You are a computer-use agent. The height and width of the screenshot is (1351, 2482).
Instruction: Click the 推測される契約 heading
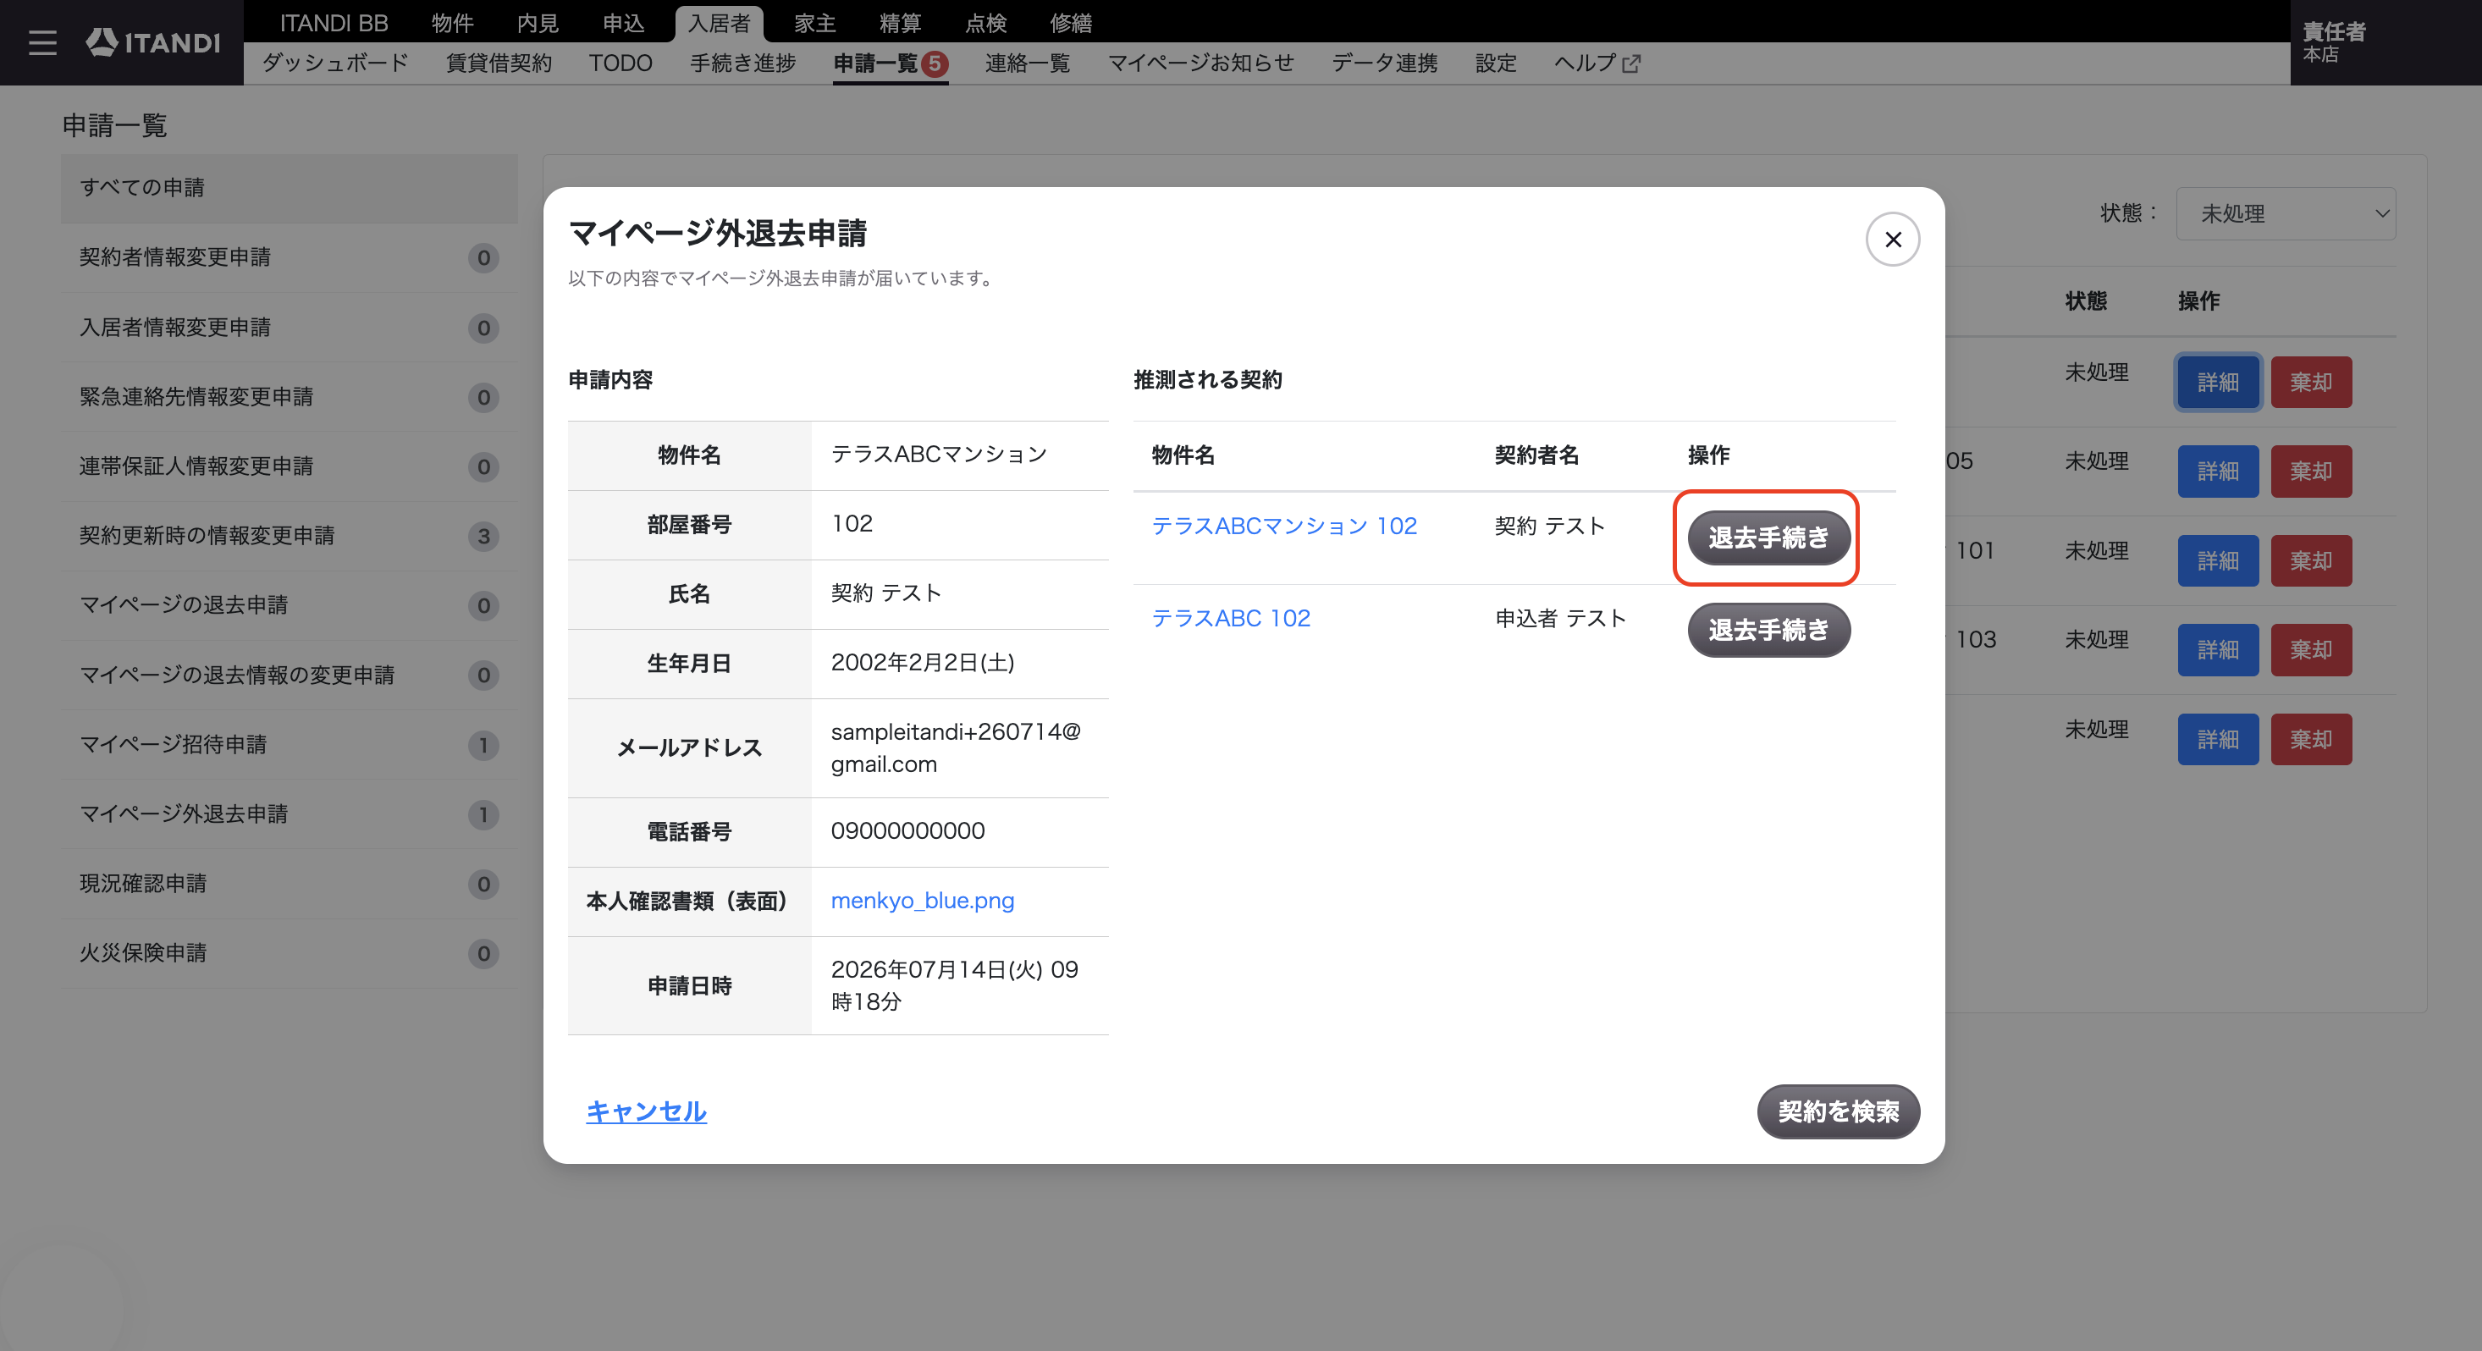coord(1207,380)
